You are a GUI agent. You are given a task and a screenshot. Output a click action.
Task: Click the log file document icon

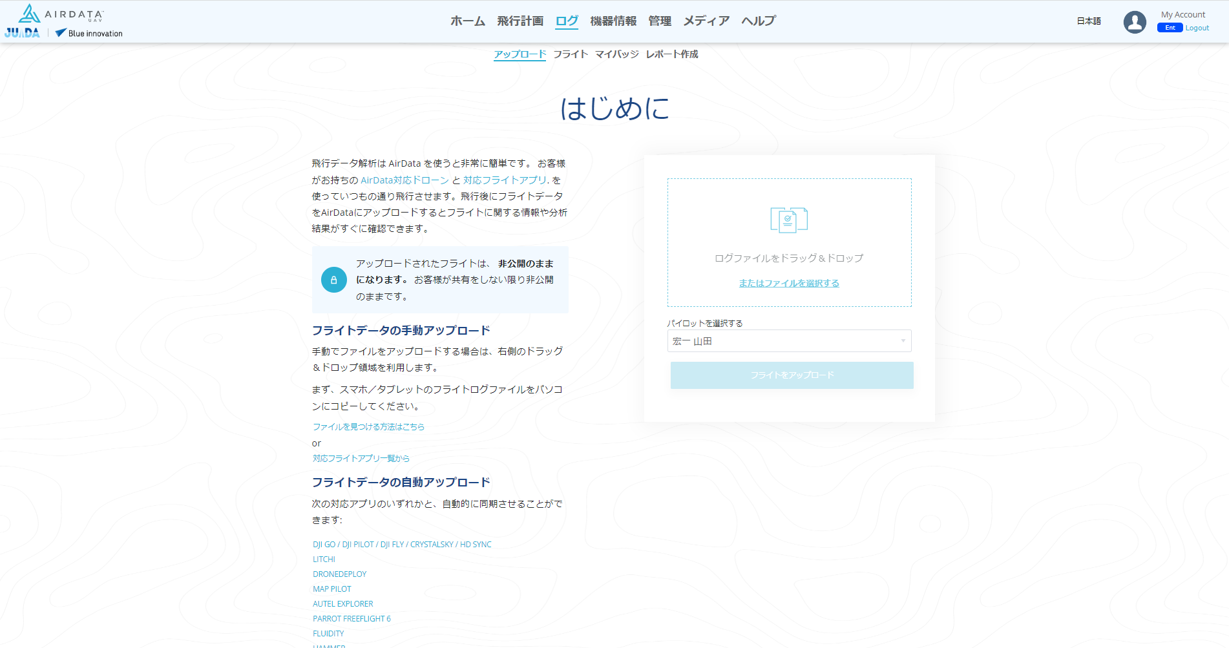[x=789, y=220]
